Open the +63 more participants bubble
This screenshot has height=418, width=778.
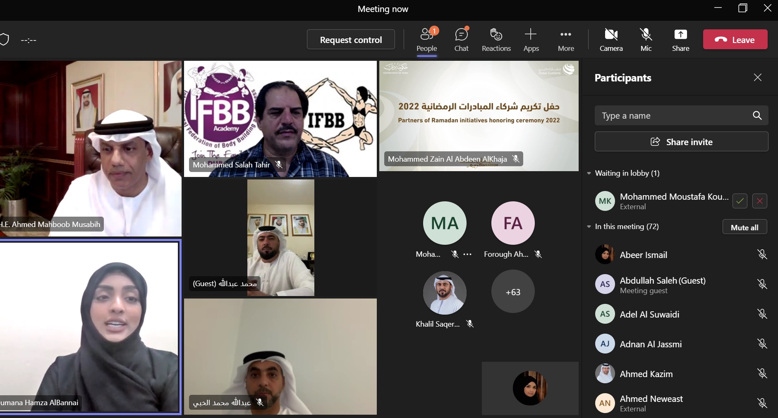(x=513, y=292)
